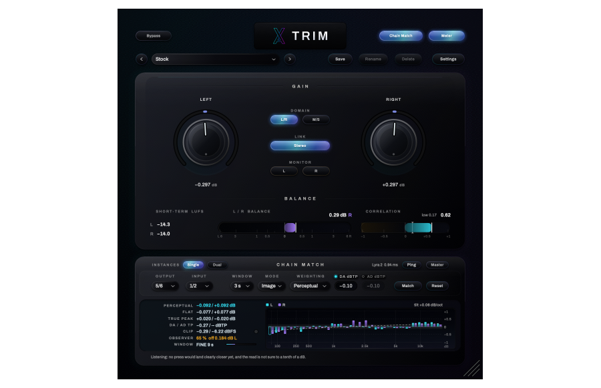Image resolution: width=601 pixels, height=388 pixels.
Task: Monitor the right channel only
Action: (x=316, y=171)
